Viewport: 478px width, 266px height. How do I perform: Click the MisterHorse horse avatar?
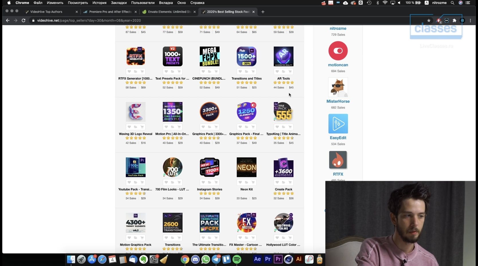338,87
